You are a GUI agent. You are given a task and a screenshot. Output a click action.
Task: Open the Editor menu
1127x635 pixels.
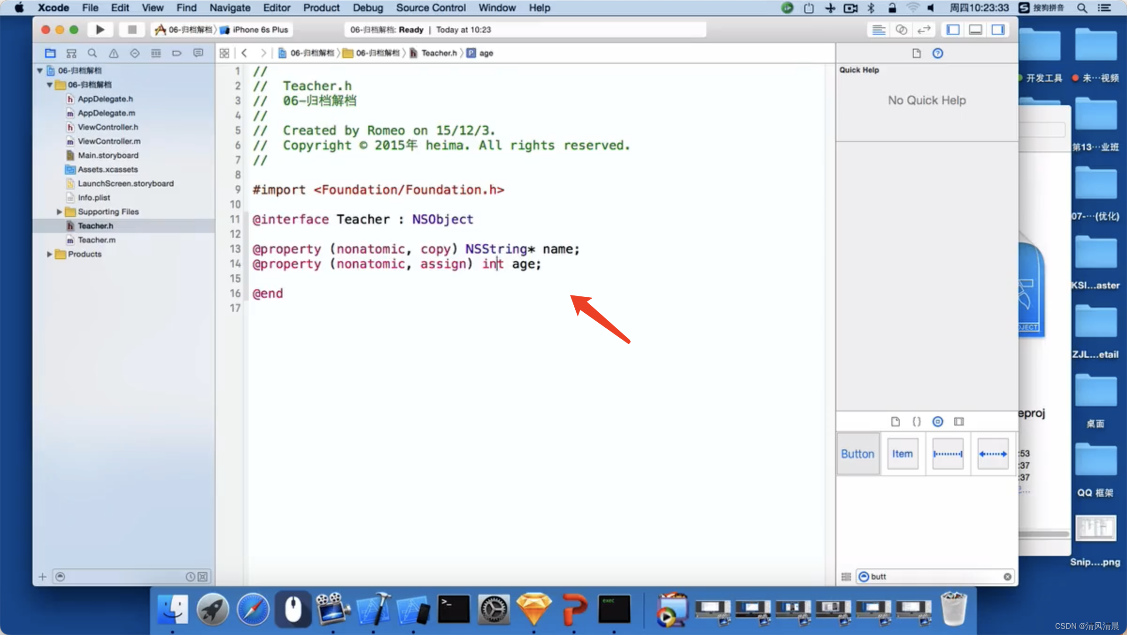pos(277,8)
